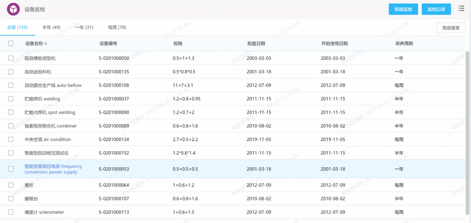Select device name 整形

29,185
